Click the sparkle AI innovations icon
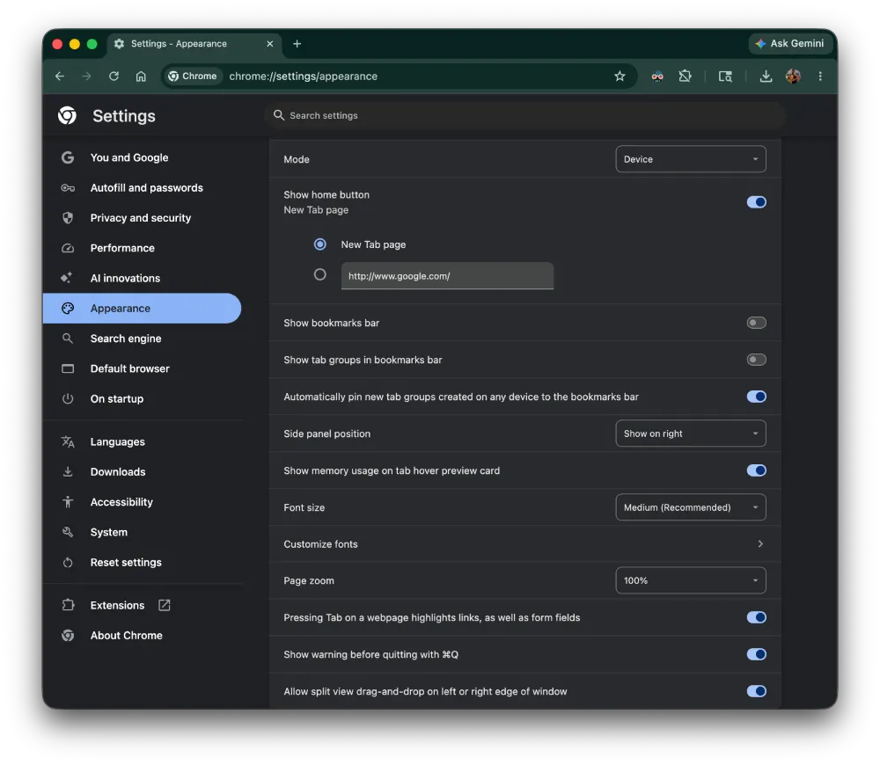 67,278
